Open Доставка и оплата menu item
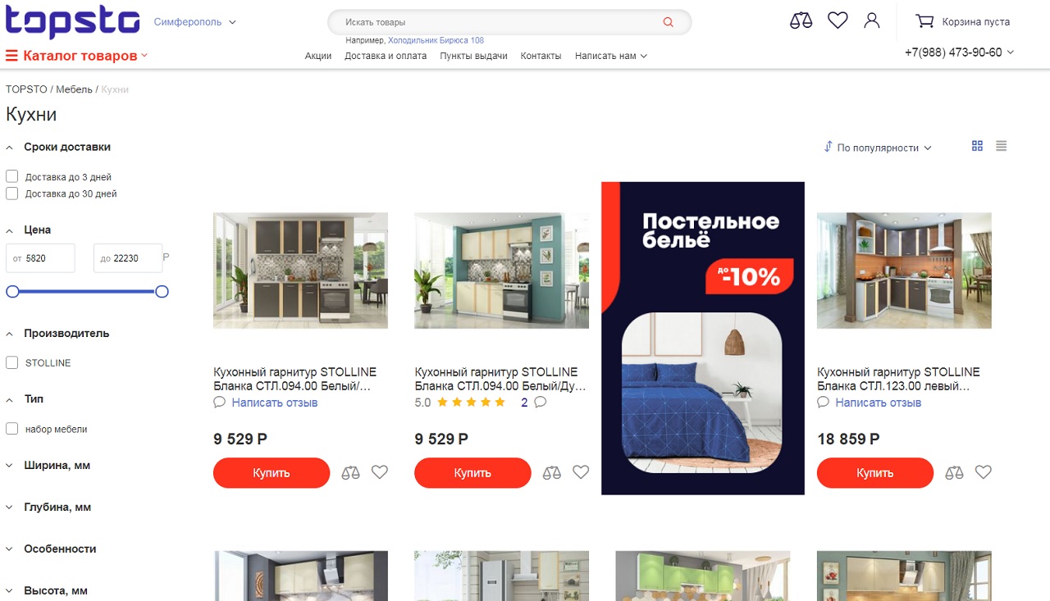This screenshot has height=601, width=1050. click(386, 56)
